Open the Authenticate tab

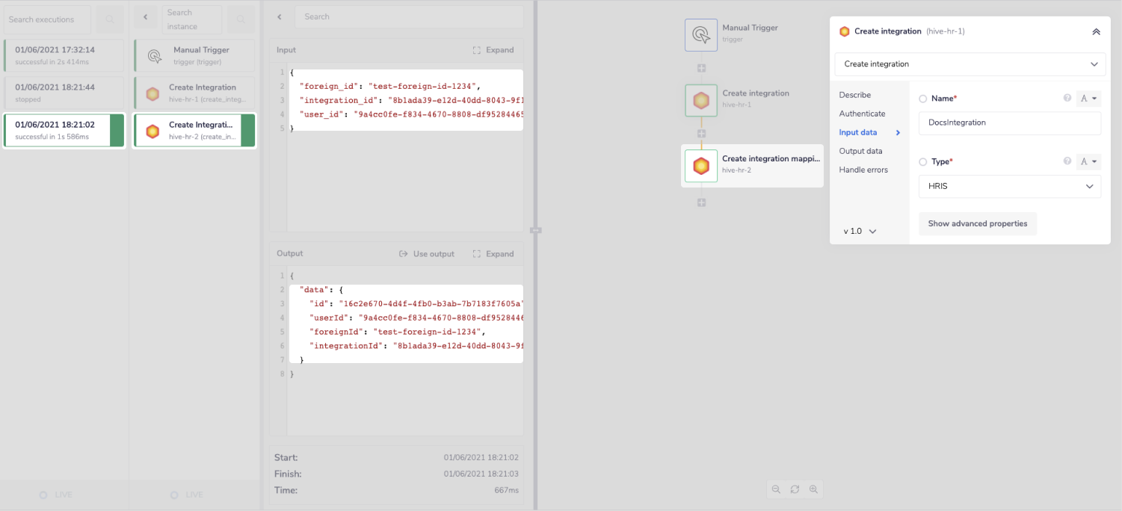862,114
